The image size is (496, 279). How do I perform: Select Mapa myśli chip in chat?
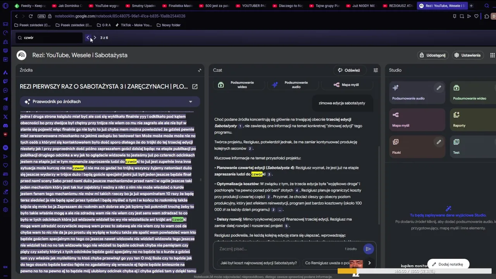click(346, 84)
